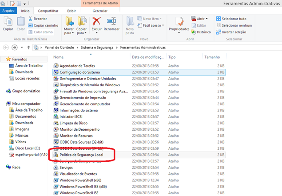Image resolution: width=282 pixels, height=196 pixels.
Task: Select Windows PowerShell ISE (x86) icon
Action: point(56,187)
